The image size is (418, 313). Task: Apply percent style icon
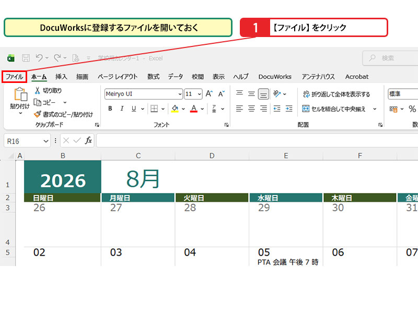pos(412,109)
